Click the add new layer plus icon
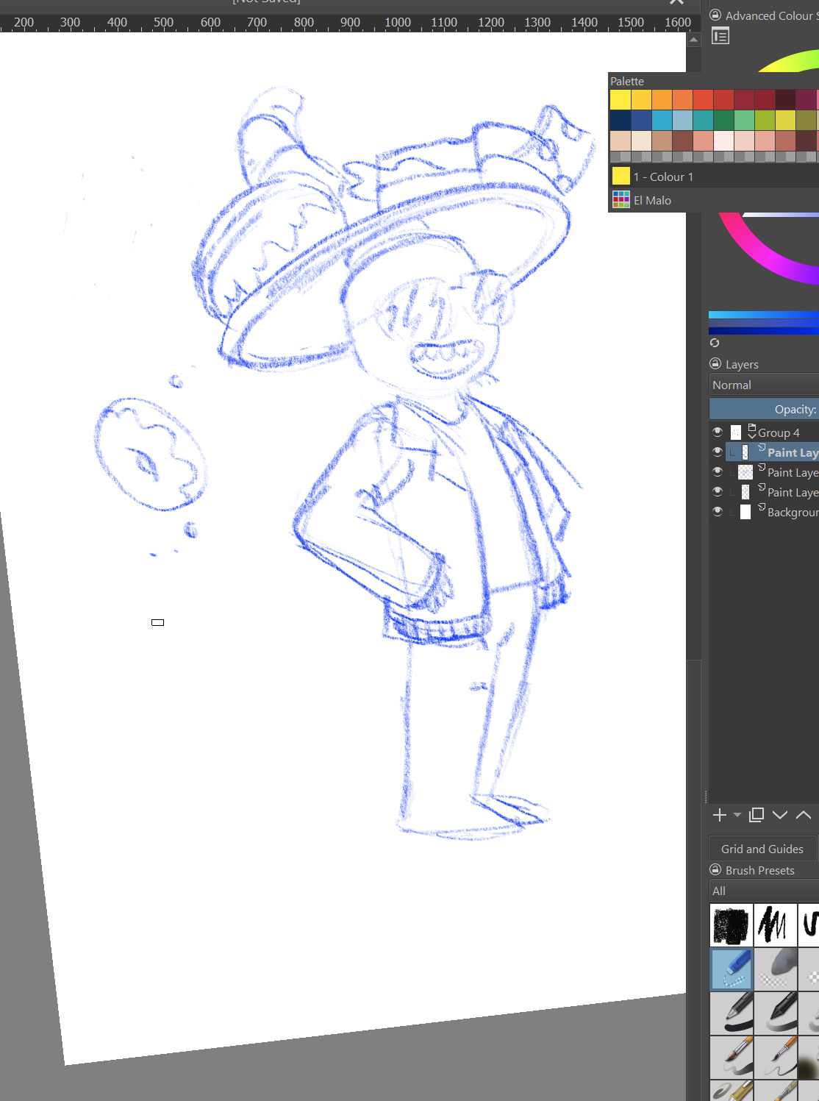 (719, 815)
